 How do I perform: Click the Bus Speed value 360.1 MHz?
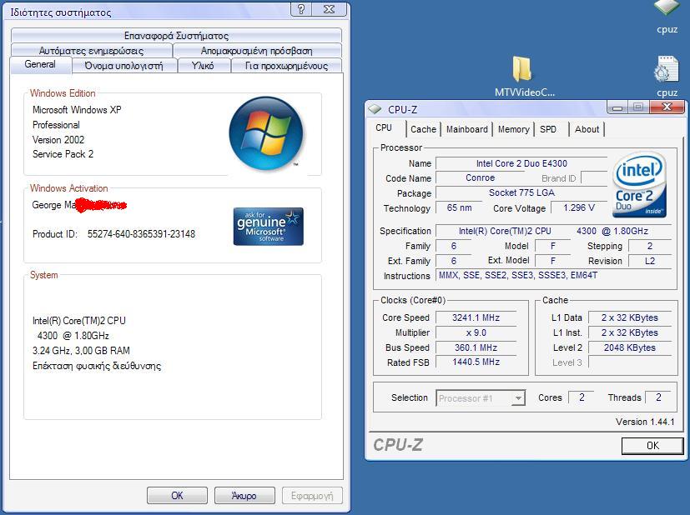coord(476,347)
